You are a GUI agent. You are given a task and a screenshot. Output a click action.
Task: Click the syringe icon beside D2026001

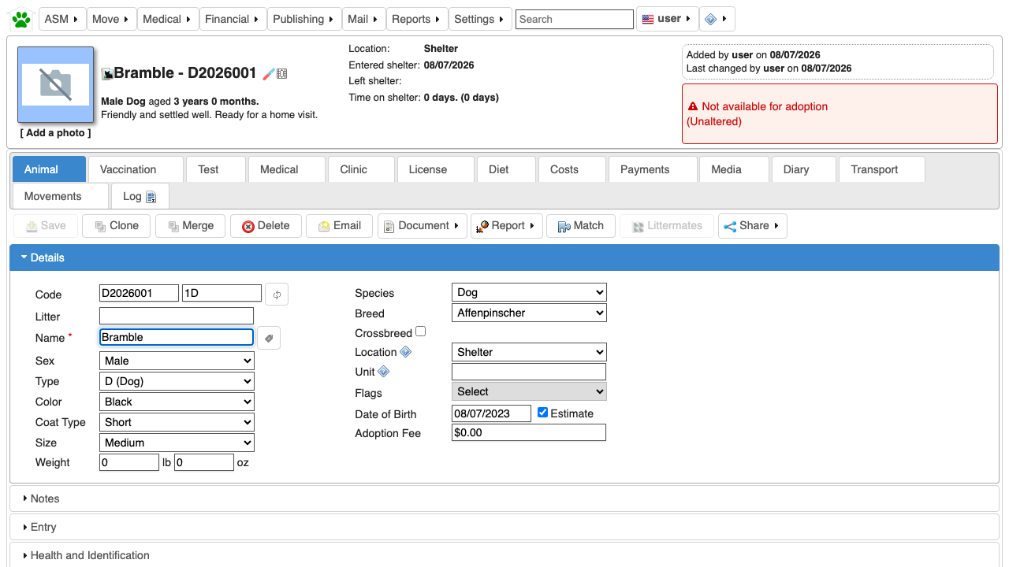(x=268, y=73)
